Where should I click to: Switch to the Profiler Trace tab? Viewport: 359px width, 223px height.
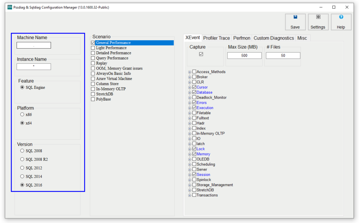[x=216, y=38]
